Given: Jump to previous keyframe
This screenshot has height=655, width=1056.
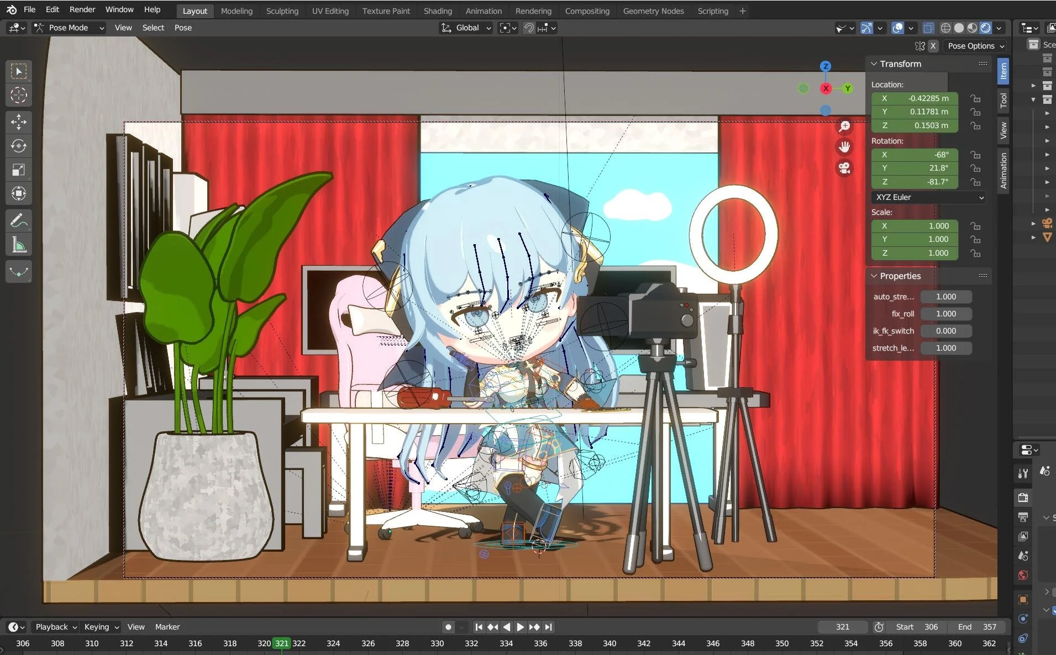Looking at the screenshot, I should tap(492, 627).
